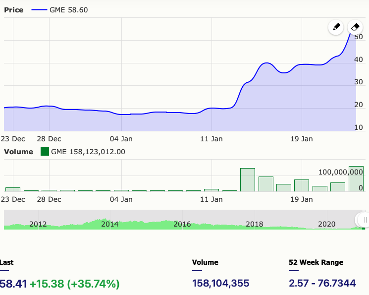The image size is (369, 295).
Task: Click the Price chart heading
Action: click(14, 10)
